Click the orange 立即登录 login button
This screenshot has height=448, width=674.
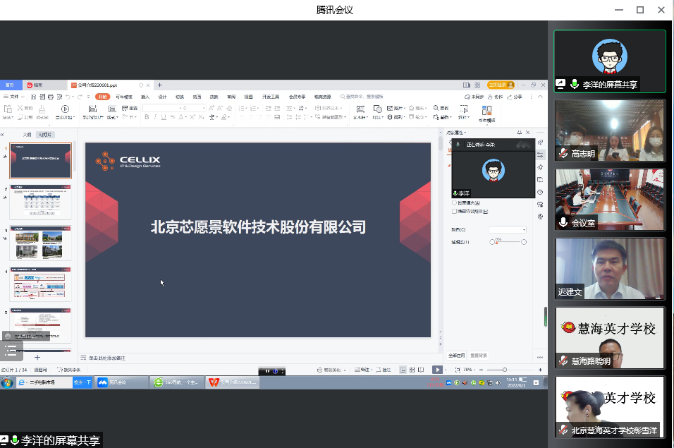point(501,85)
